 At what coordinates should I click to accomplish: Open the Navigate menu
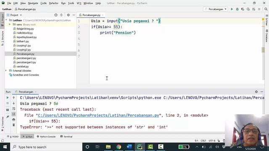[33, 3]
